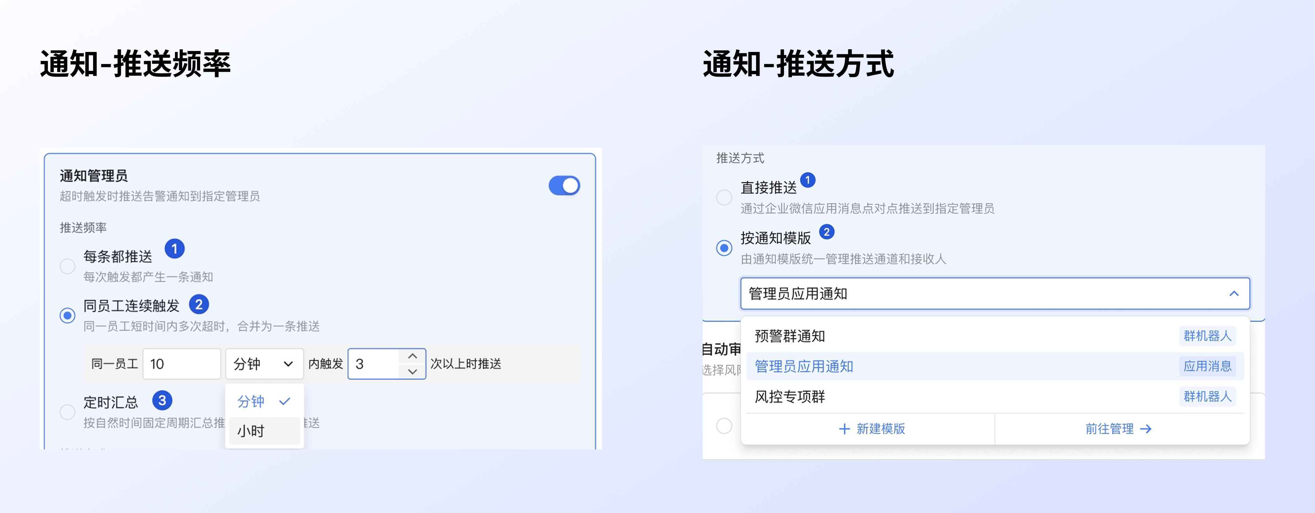Select the 每条都推送 radio option
1315x513 pixels.
67,266
